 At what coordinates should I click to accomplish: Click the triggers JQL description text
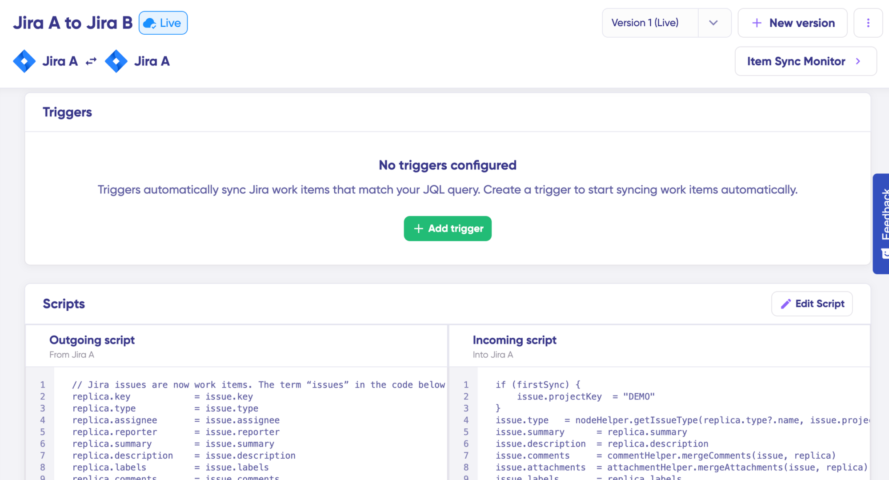448,190
